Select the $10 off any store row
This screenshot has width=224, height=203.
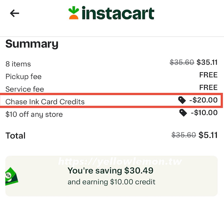[111, 113]
